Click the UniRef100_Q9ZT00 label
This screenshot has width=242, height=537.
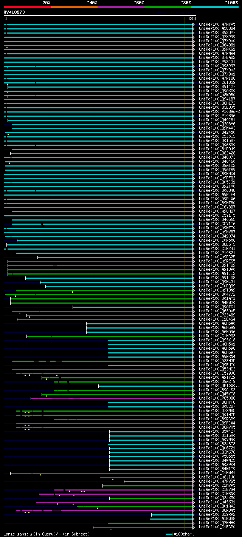coord(217,186)
